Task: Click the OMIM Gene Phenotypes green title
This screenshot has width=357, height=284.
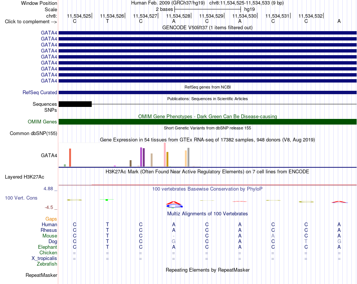Action: click(207, 116)
